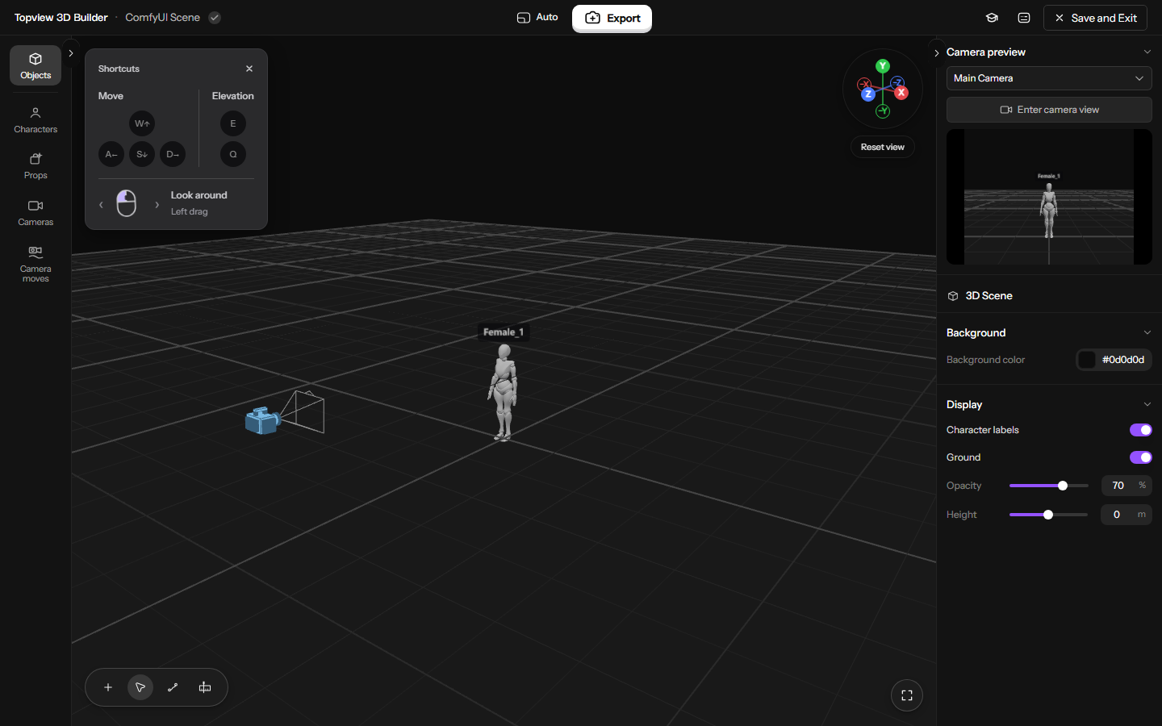Click the W move-forward shortcut key
Viewport: 1162px width, 726px height.
(x=142, y=123)
